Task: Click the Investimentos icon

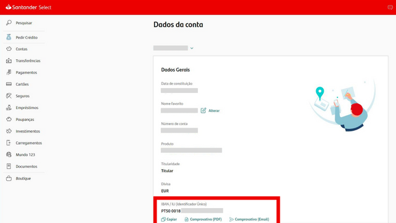Action: pos(9,131)
